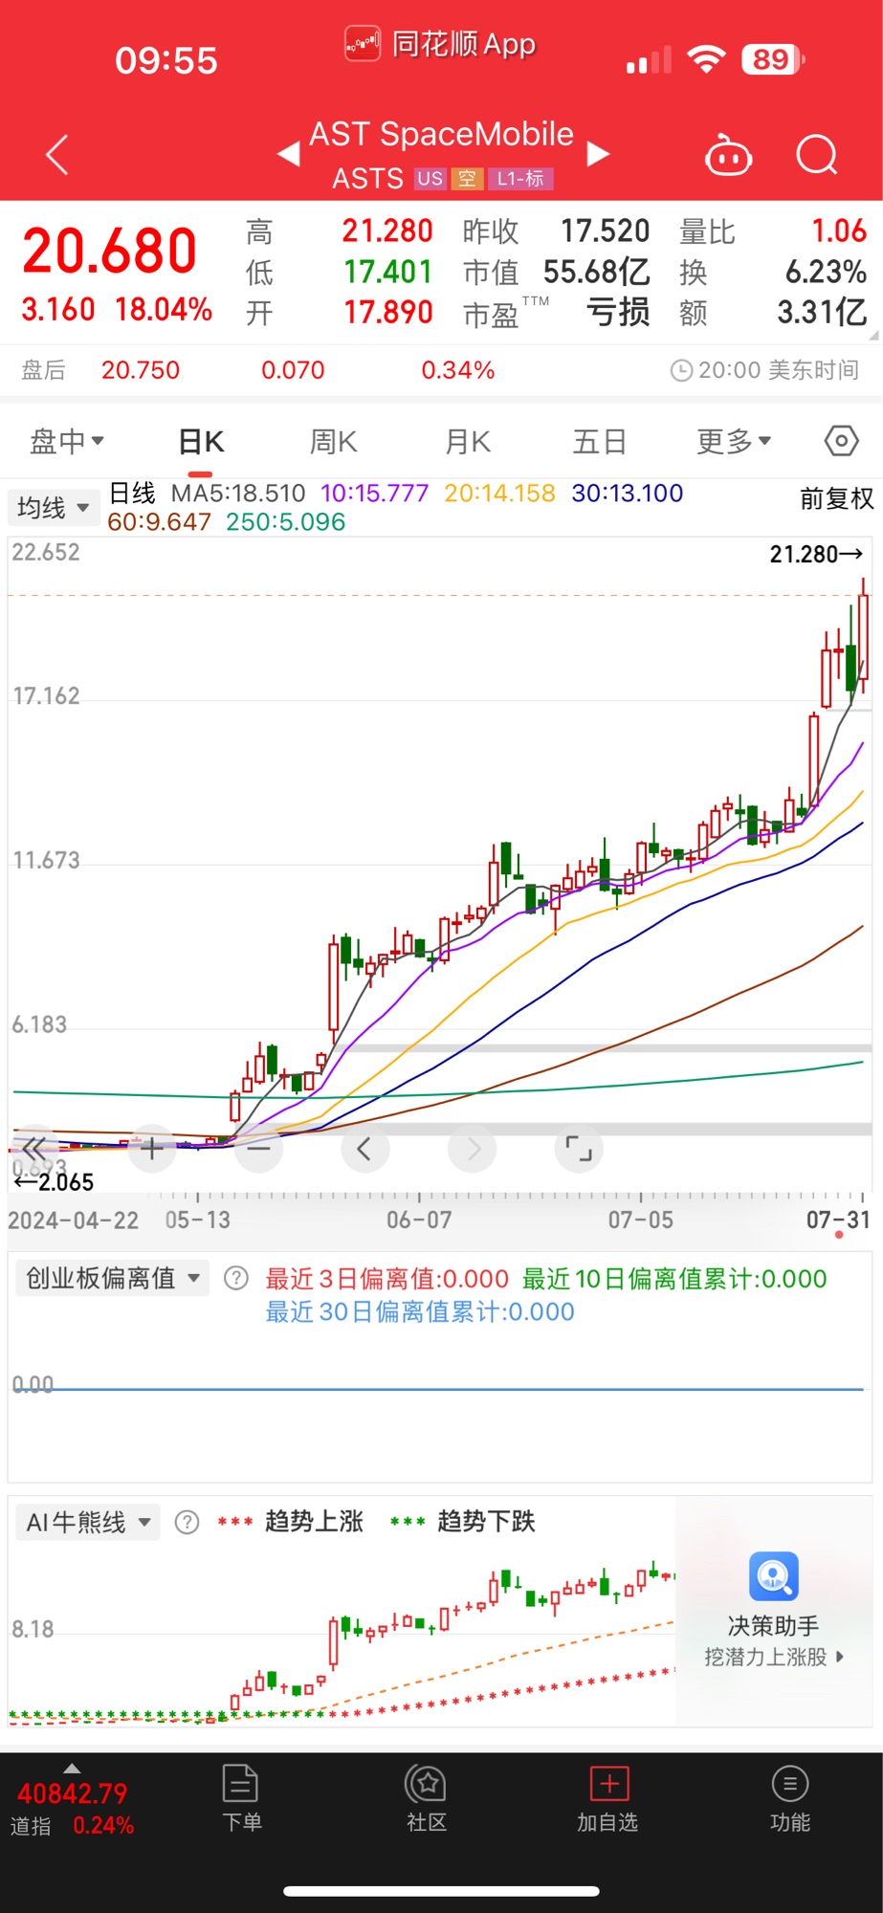Tap the back arrow in the header
Viewport: 883px width, 1913px height.
(57, 155)
